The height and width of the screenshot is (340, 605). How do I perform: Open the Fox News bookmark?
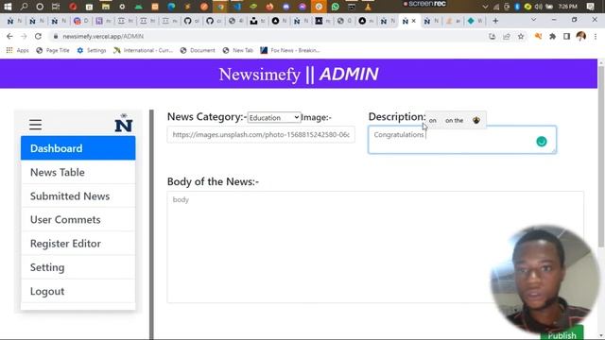(290, 50)
